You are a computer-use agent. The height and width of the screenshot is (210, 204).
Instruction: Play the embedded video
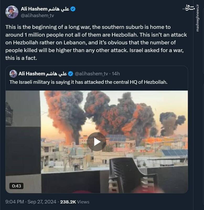96,142
